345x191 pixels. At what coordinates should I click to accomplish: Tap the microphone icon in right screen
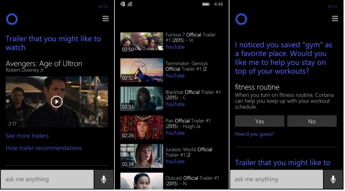(333, 179)
